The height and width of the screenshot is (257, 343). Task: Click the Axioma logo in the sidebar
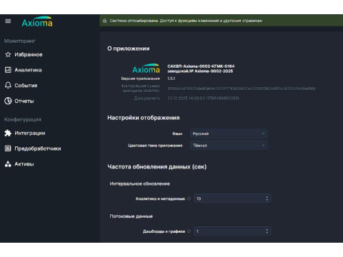point(37,21)
